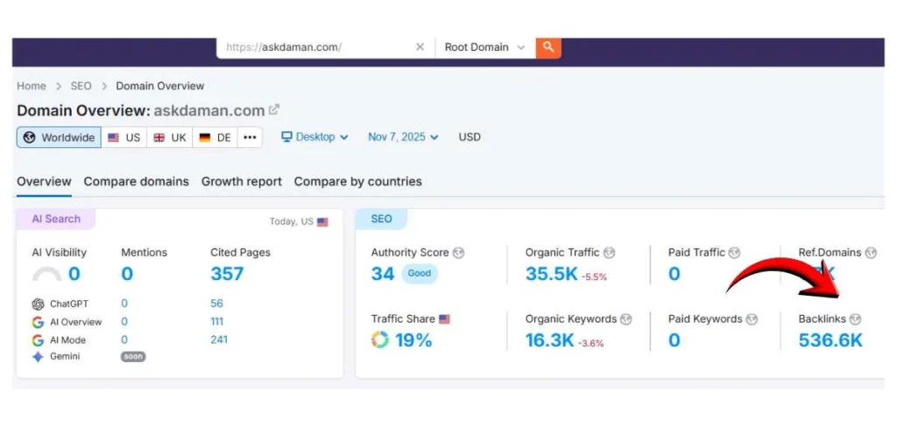The image size is (897, 448).
Task: Switch to Compare domains tab
Action: point(136,182)
